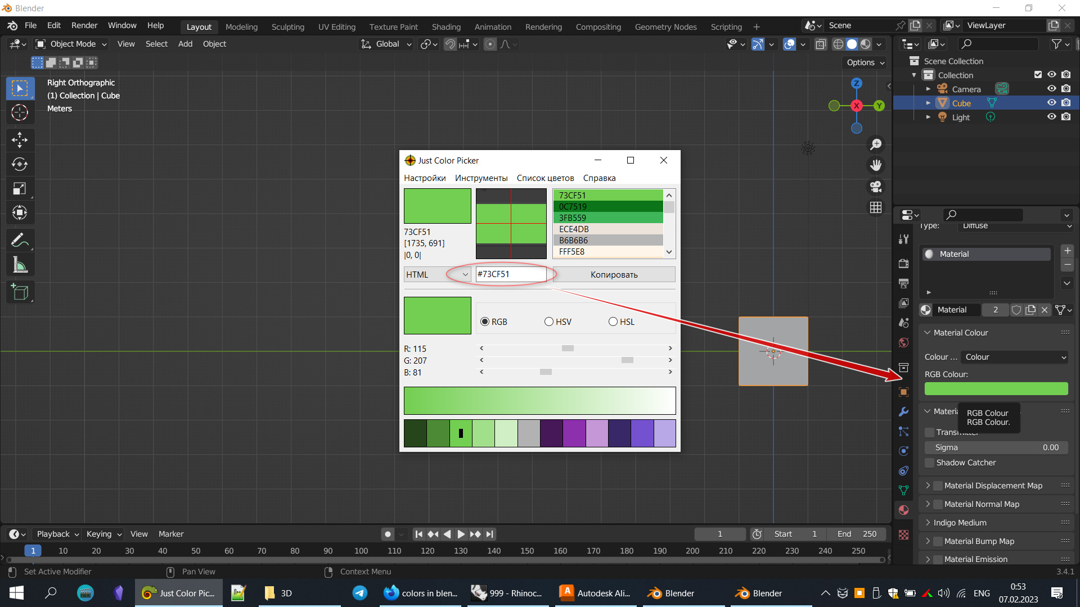Open the viewport Options button
Image resolution: width=1080 pixels, height=607 pixels.
pyautogui.click(x=865, y=62)
